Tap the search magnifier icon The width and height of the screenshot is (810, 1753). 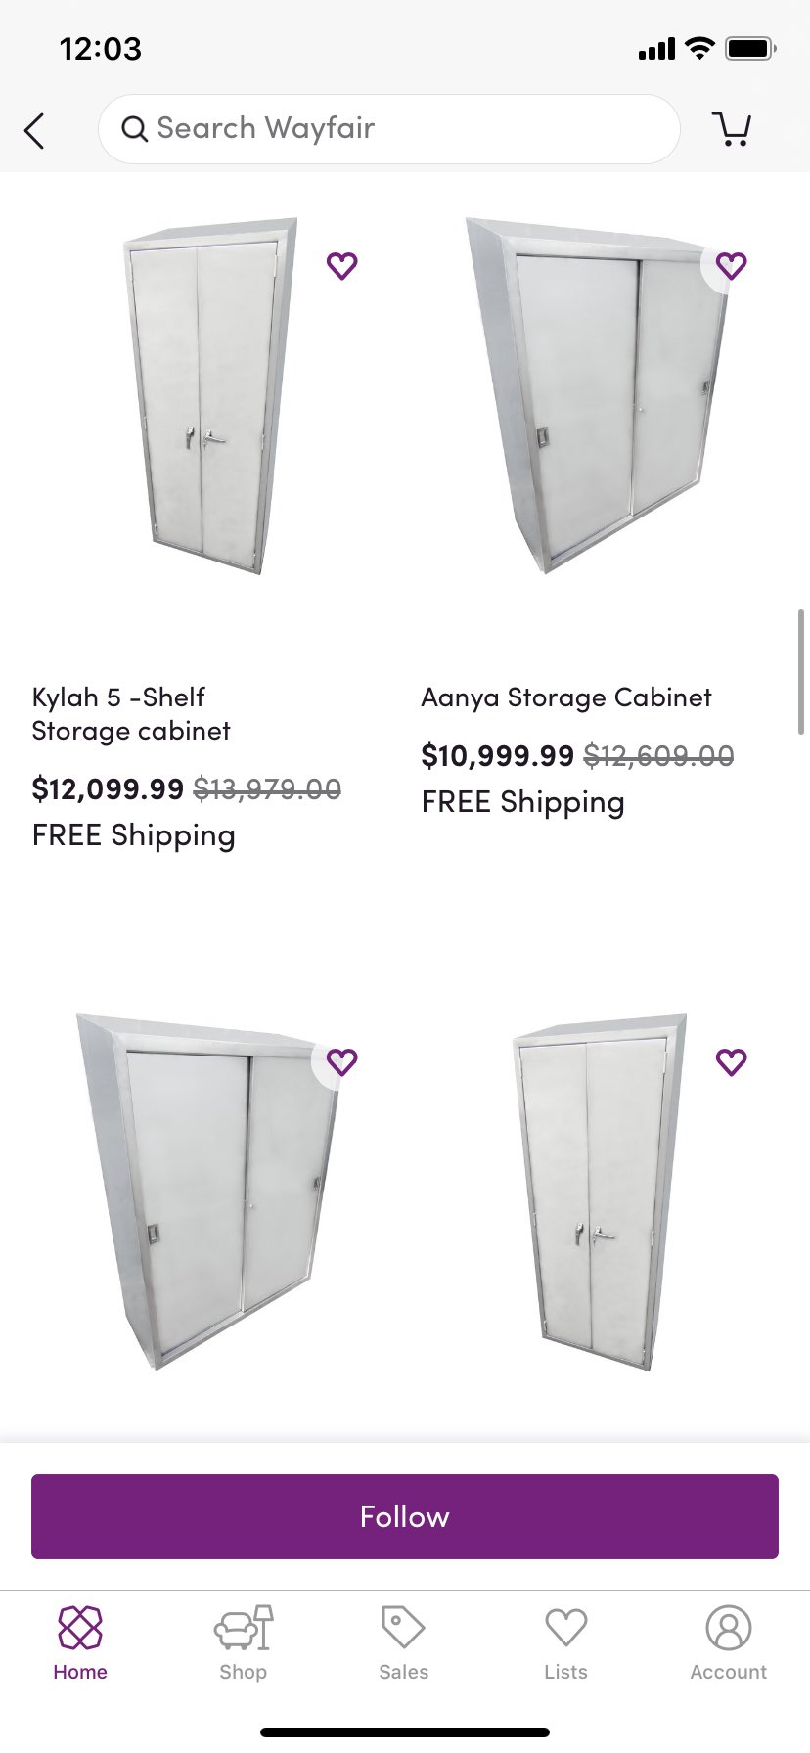pos(134,128)
